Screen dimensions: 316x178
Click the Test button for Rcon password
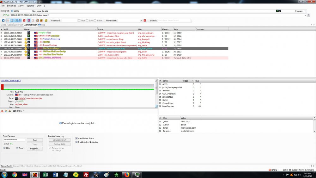point(35,140)
